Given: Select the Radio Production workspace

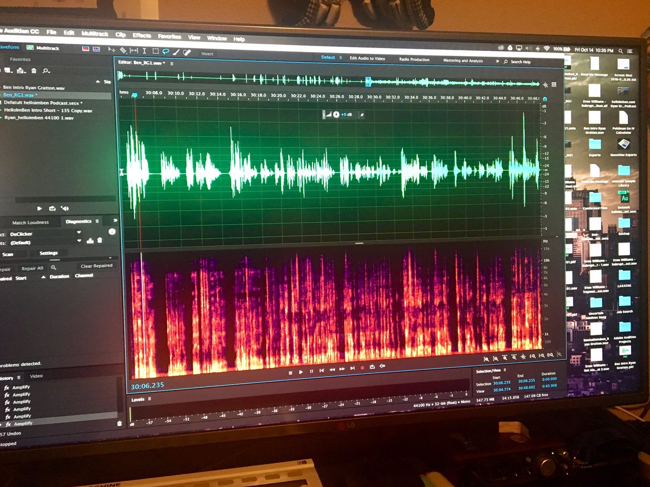Looking at the screenshot, I should tap(414, 60).
